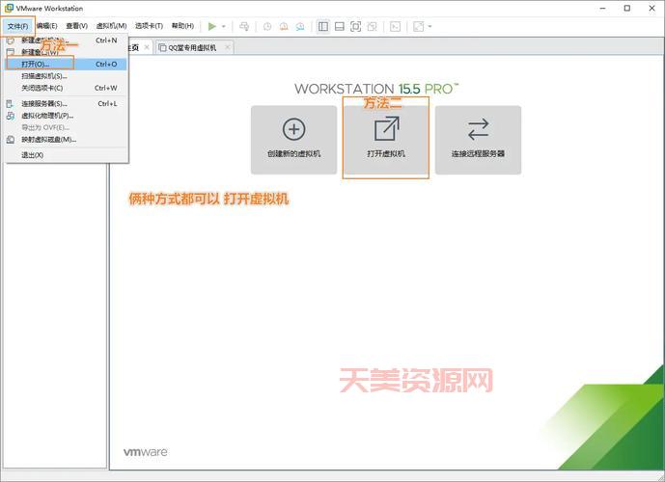Open the 选项卡(T) menu
Image resolution: width=665 pixels, height=482 pixels.
point(150,26)
